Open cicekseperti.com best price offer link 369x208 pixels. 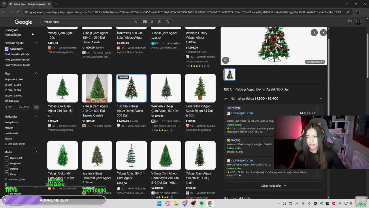(242, 113)
